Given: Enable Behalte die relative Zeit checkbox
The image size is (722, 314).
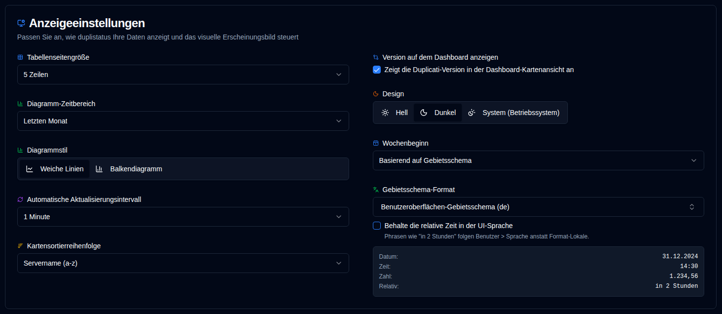Looking at the screenshot, I should point(377,226).
